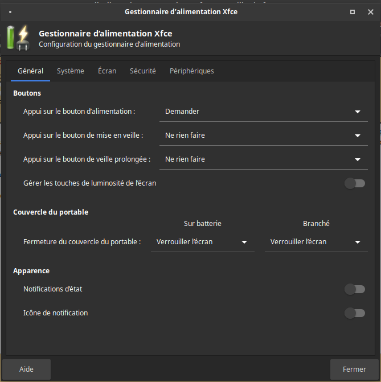
Task: Click the Branché column header
Action: tap(316, 224)
